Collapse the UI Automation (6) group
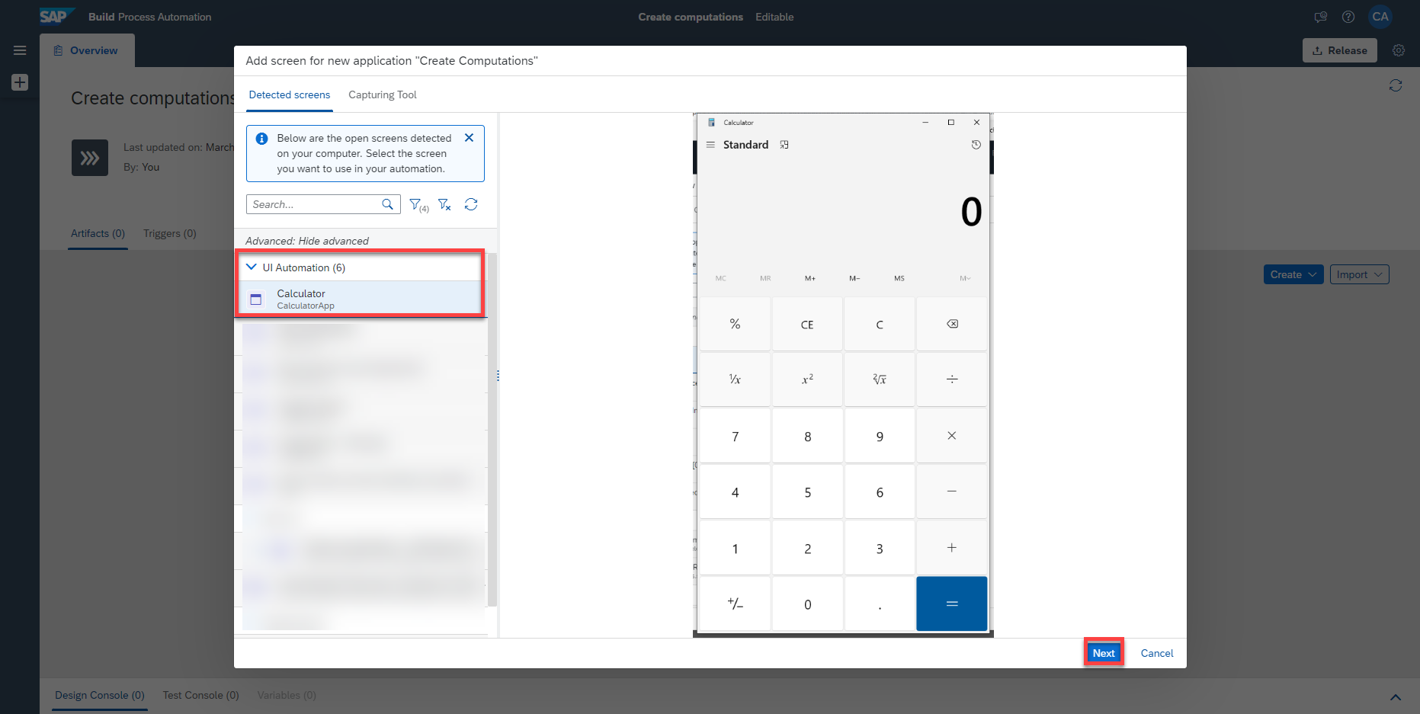1420x714 pixels. [x=252, y=267]
